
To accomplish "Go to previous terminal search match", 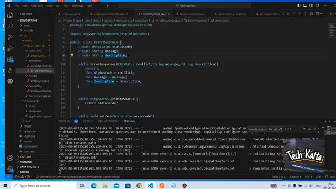I will pos(304,129).
